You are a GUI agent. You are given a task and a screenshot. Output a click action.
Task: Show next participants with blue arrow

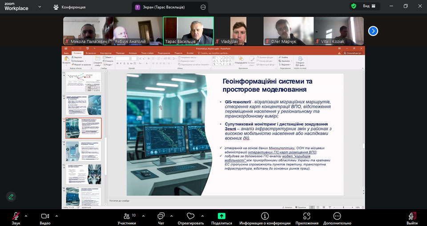point(373,31)
